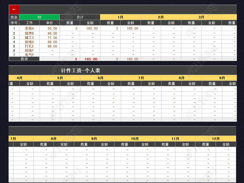The height and width of the screenshot is (183, 244).
Task: Select the 10月 month header
Action: pyautogui.click(x=135, y=139)
